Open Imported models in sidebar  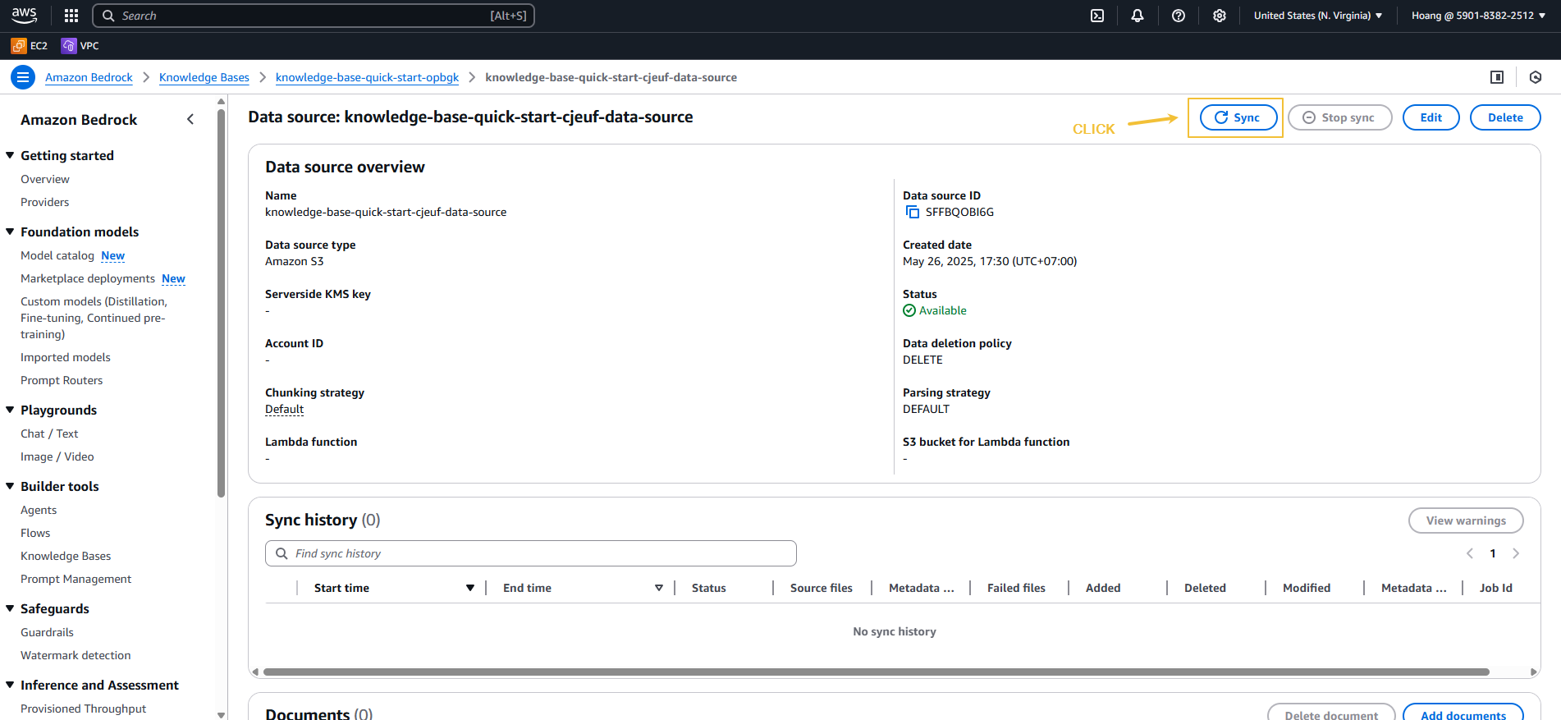coord(66,357)
